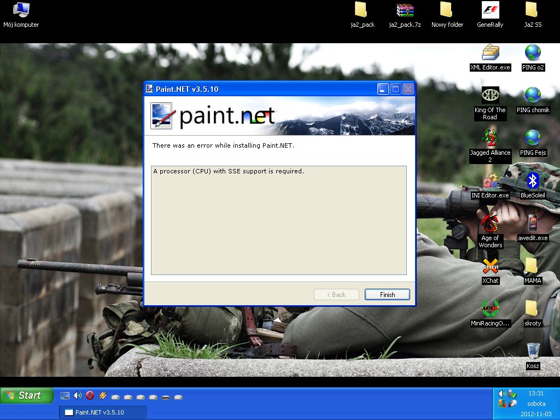Open the Jagged Alliance 2 desktop shortcut
560x420 pixels.
[x=490, y=139]
